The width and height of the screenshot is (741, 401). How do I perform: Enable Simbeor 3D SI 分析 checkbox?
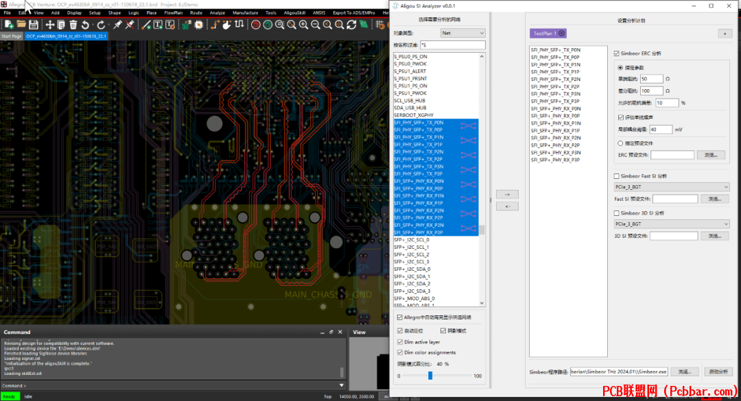coord(616,213)
